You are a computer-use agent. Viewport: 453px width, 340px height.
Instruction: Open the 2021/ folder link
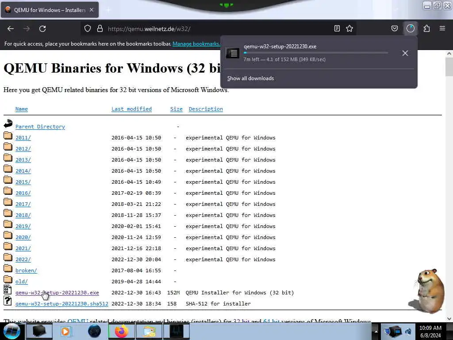pyautogui.click(x=23, y=248)
